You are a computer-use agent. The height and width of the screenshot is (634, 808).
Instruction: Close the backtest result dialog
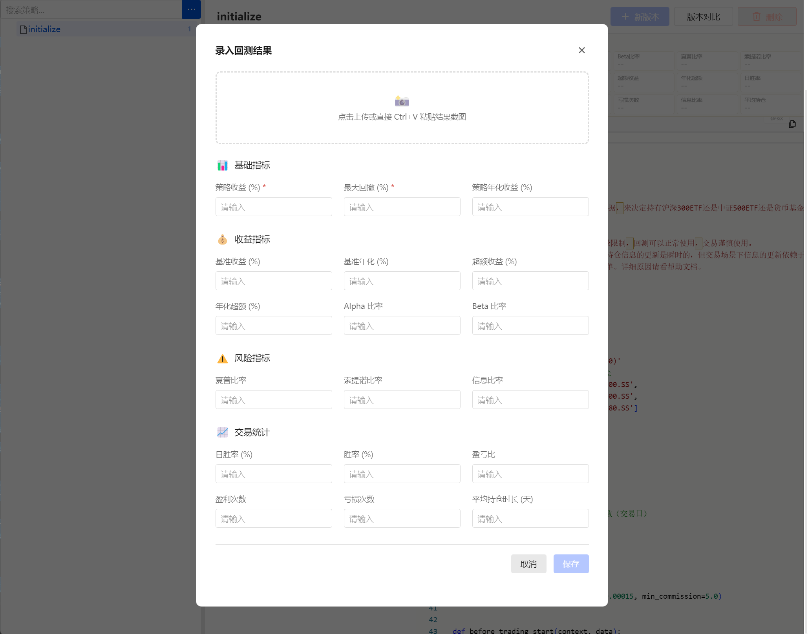581,50
